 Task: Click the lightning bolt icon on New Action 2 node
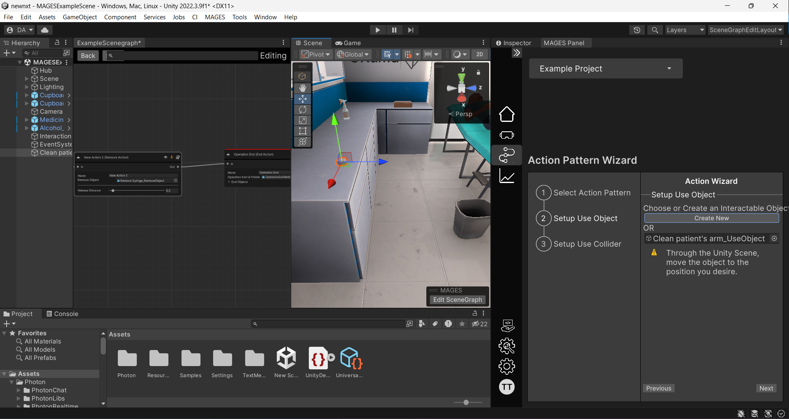(x=172, y=157)
